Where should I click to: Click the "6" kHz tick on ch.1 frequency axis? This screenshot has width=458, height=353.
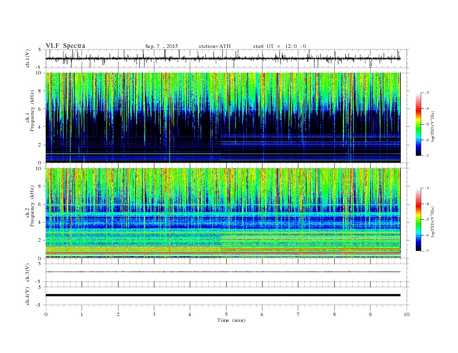tap(40, 109)
